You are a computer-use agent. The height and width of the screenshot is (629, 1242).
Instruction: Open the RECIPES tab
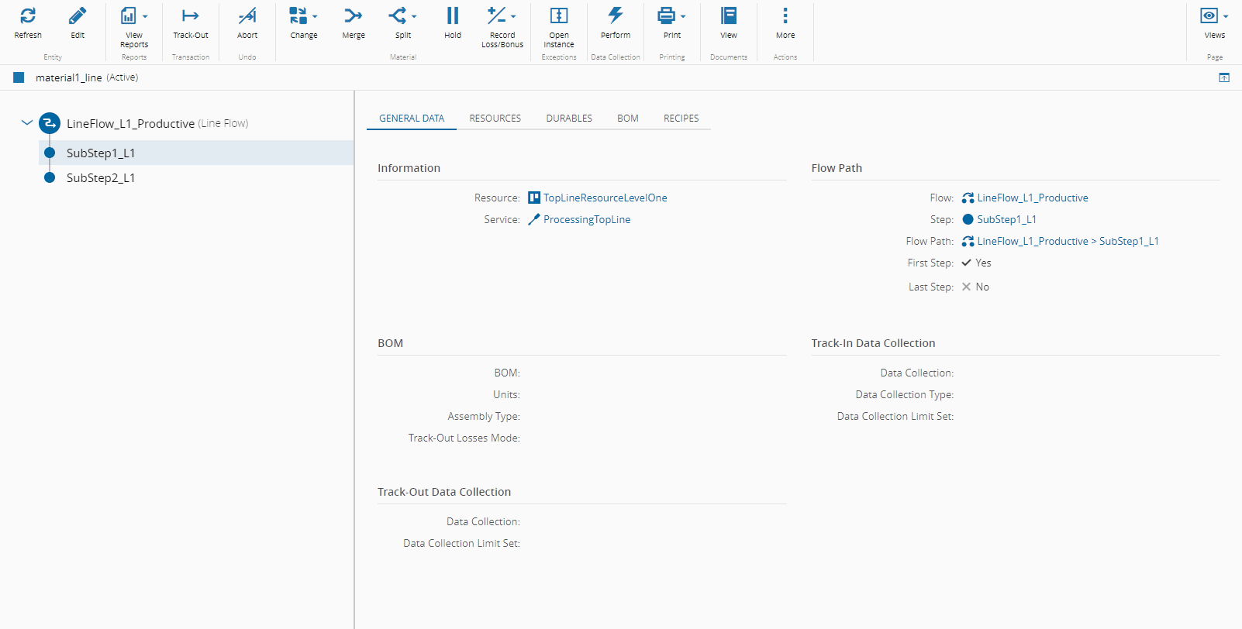(681, 119)
